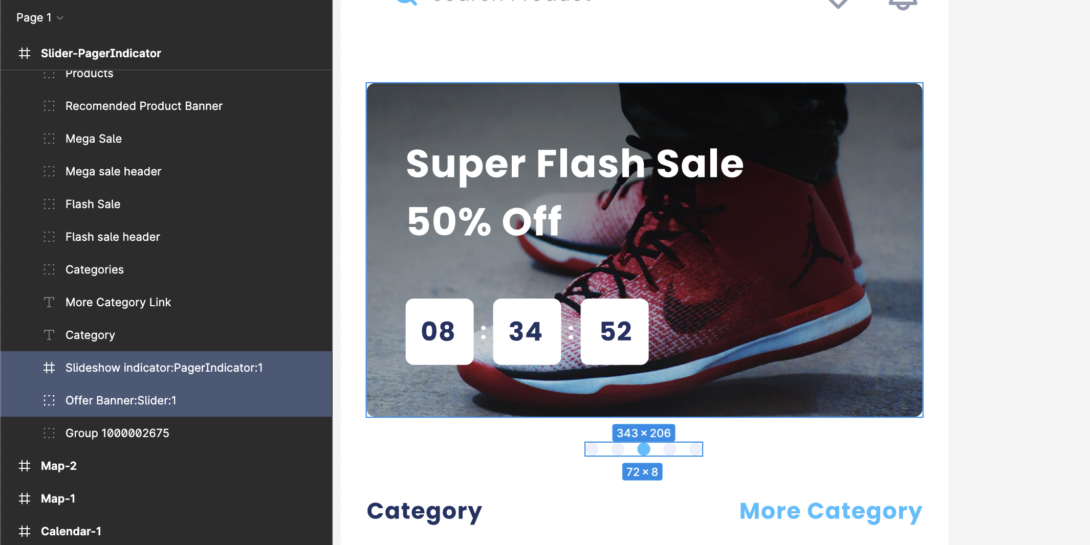The width and height of the screenshot is (1090, 545).
Task: Click the active blue pager dot
Action: click(x=644, y=449)
